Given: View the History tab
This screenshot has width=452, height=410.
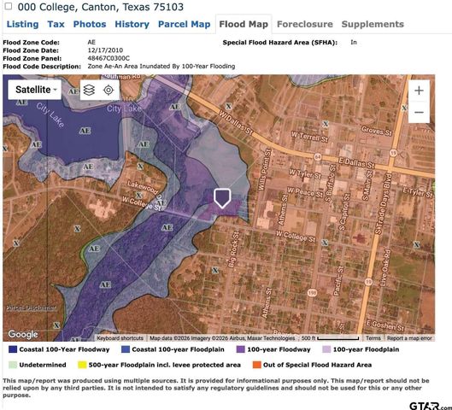Looking at the screenshot, I should click(x=132, y=24).
